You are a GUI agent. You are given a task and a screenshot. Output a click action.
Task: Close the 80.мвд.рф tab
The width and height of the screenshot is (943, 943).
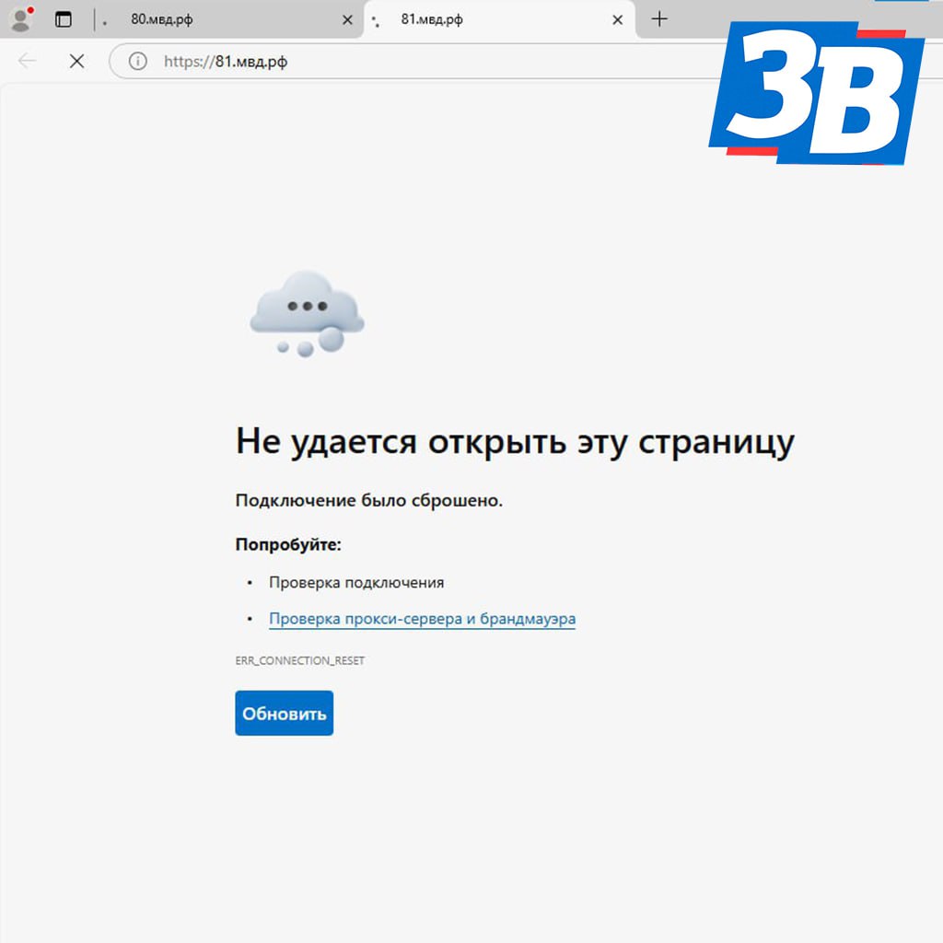[347, 20]
